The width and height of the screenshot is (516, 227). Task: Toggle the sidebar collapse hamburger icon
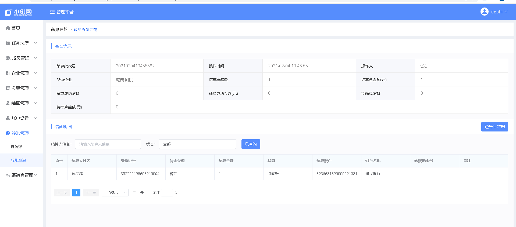(x=52, y=12)
